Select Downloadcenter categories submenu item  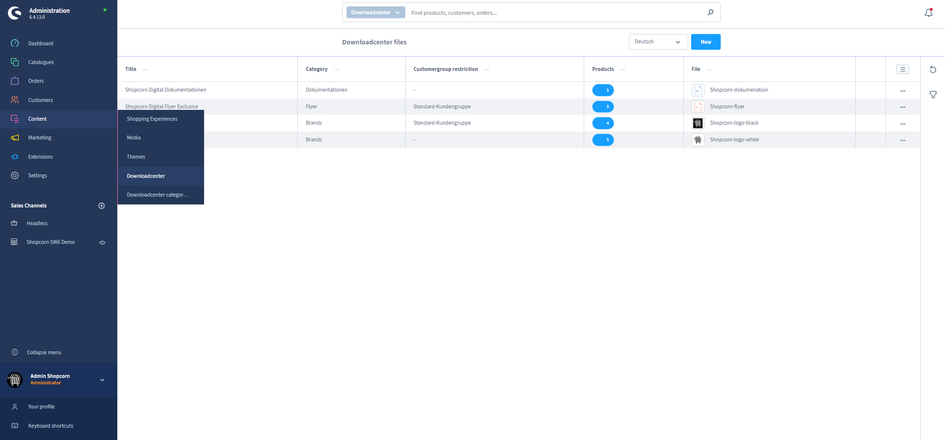tap(161, 195)
